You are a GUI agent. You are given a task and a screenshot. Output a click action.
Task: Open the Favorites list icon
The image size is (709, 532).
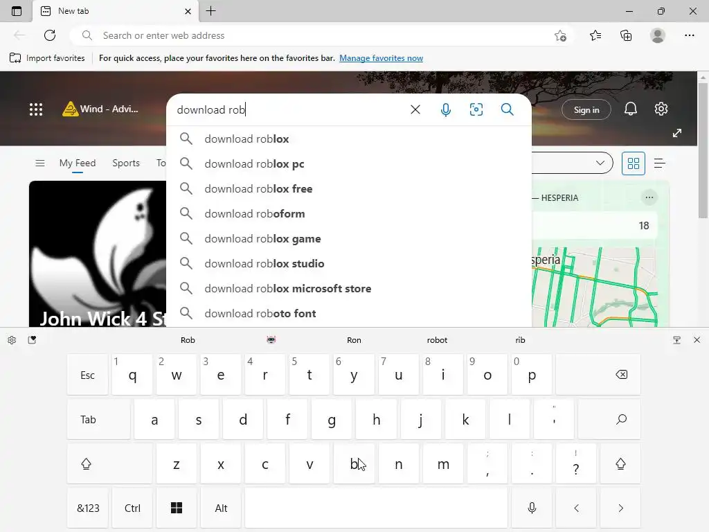pyautogui.click(x=595, y=35)
